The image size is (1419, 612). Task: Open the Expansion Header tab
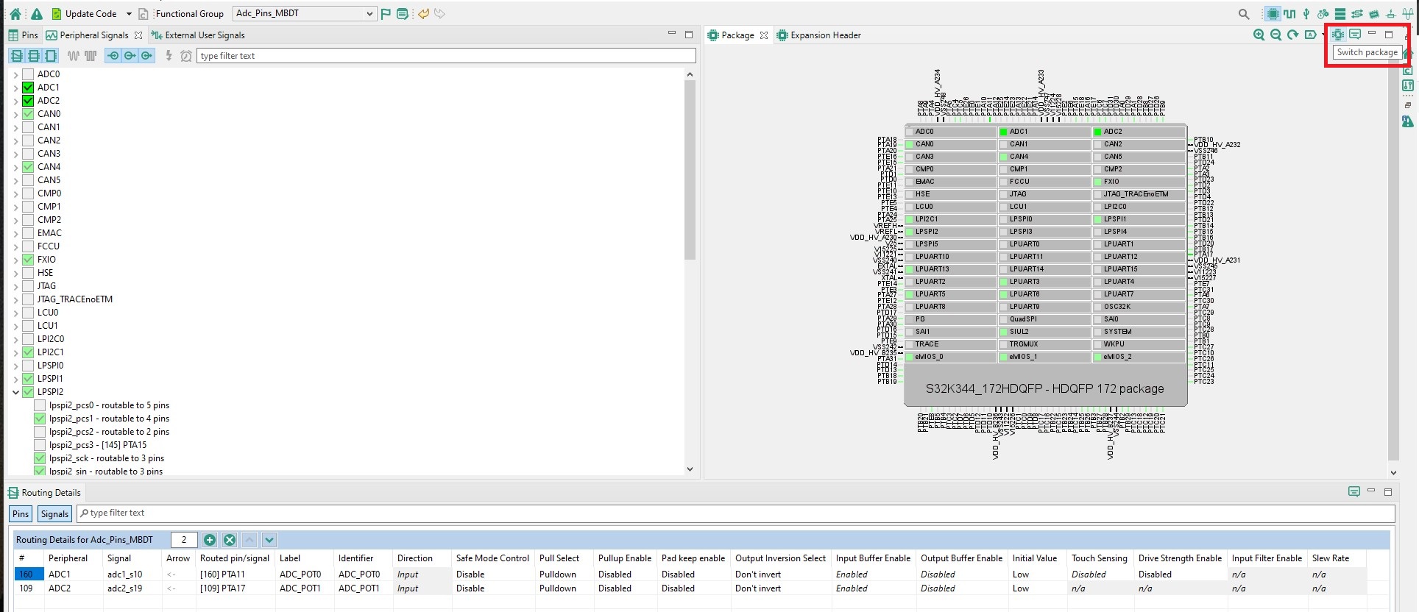click(x=819, y=35)
